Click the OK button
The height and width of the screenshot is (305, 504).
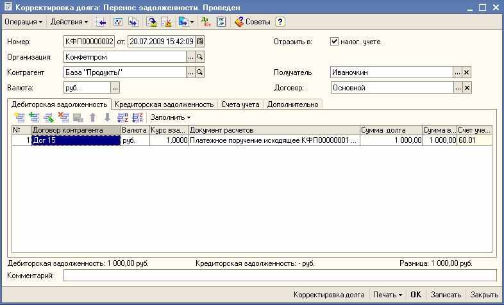point(416,294)
